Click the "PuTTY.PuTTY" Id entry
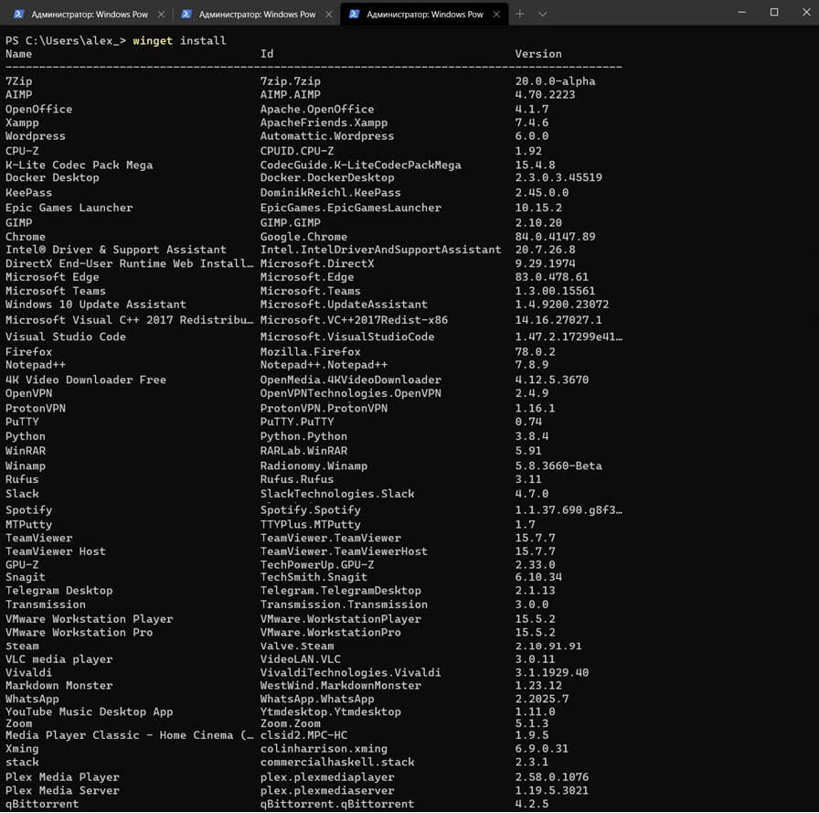The height and width of the screenshot is (813, 819). pyautogui.click(x=297, y=423)
